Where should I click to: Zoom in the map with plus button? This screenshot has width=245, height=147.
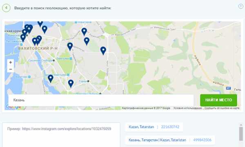tap(11, 62)
